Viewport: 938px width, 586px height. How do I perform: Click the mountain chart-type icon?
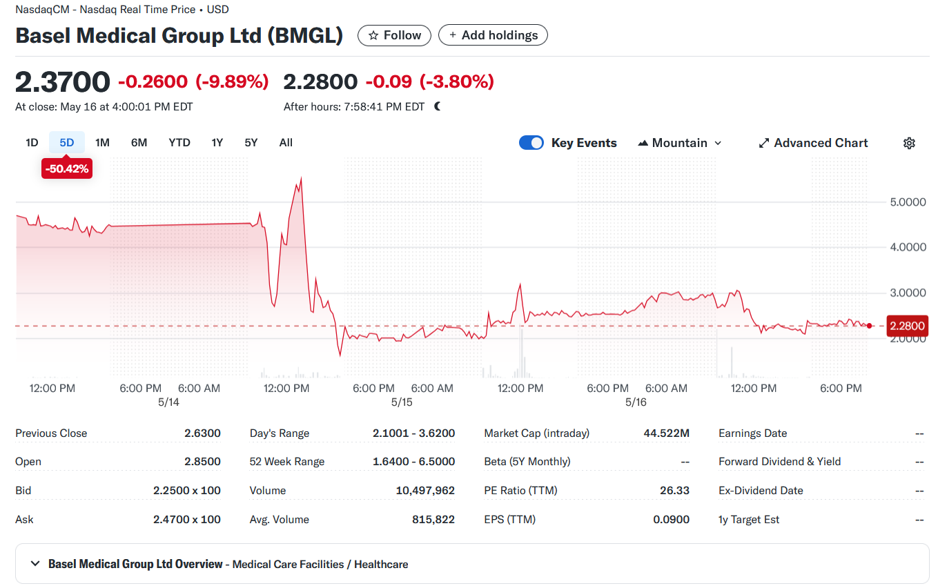[643, 143]
